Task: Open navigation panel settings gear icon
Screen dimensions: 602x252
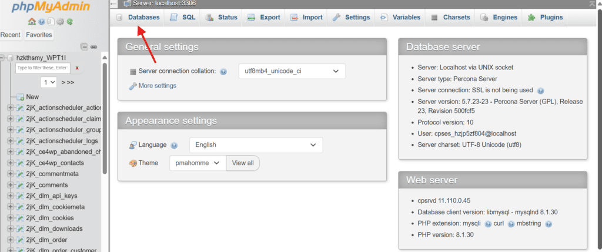Action: tap(61, 22)
